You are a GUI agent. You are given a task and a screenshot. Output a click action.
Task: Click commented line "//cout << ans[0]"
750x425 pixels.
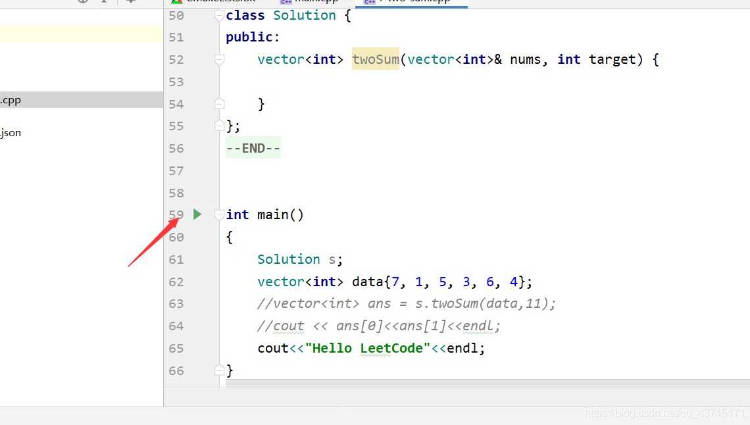coord(379,326)
